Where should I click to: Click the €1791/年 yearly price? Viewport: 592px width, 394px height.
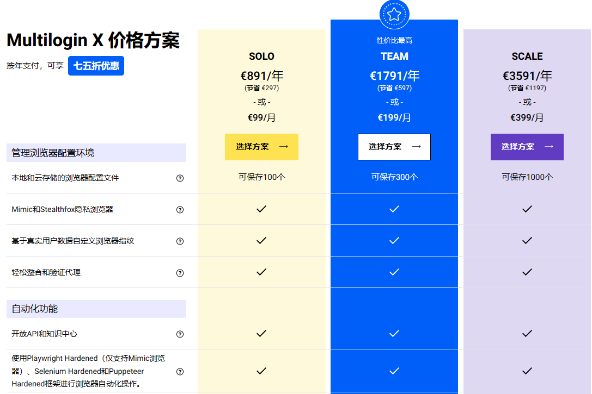394,76
